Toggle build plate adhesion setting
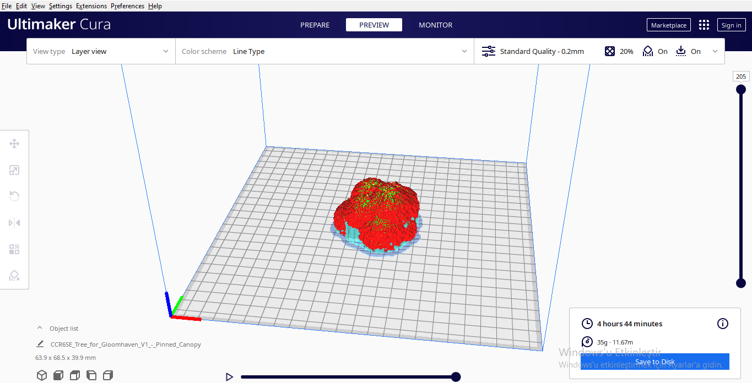The height and width of the screenshot is (383, 752). click(x=688, y=51)
